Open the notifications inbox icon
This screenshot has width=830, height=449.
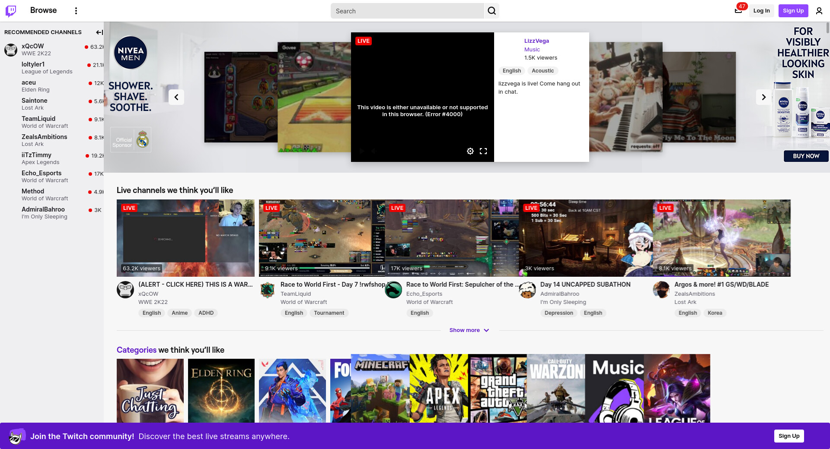pyautogui.click(x=738, y=11)
